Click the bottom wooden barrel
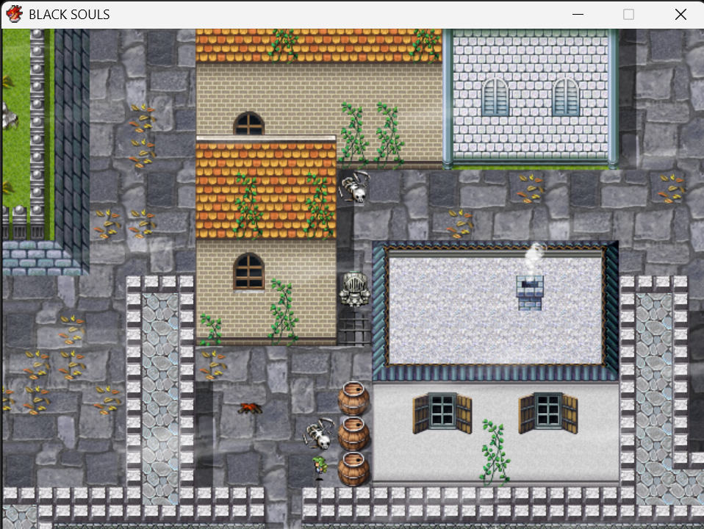704x529 pixels. tap(353, 469)
